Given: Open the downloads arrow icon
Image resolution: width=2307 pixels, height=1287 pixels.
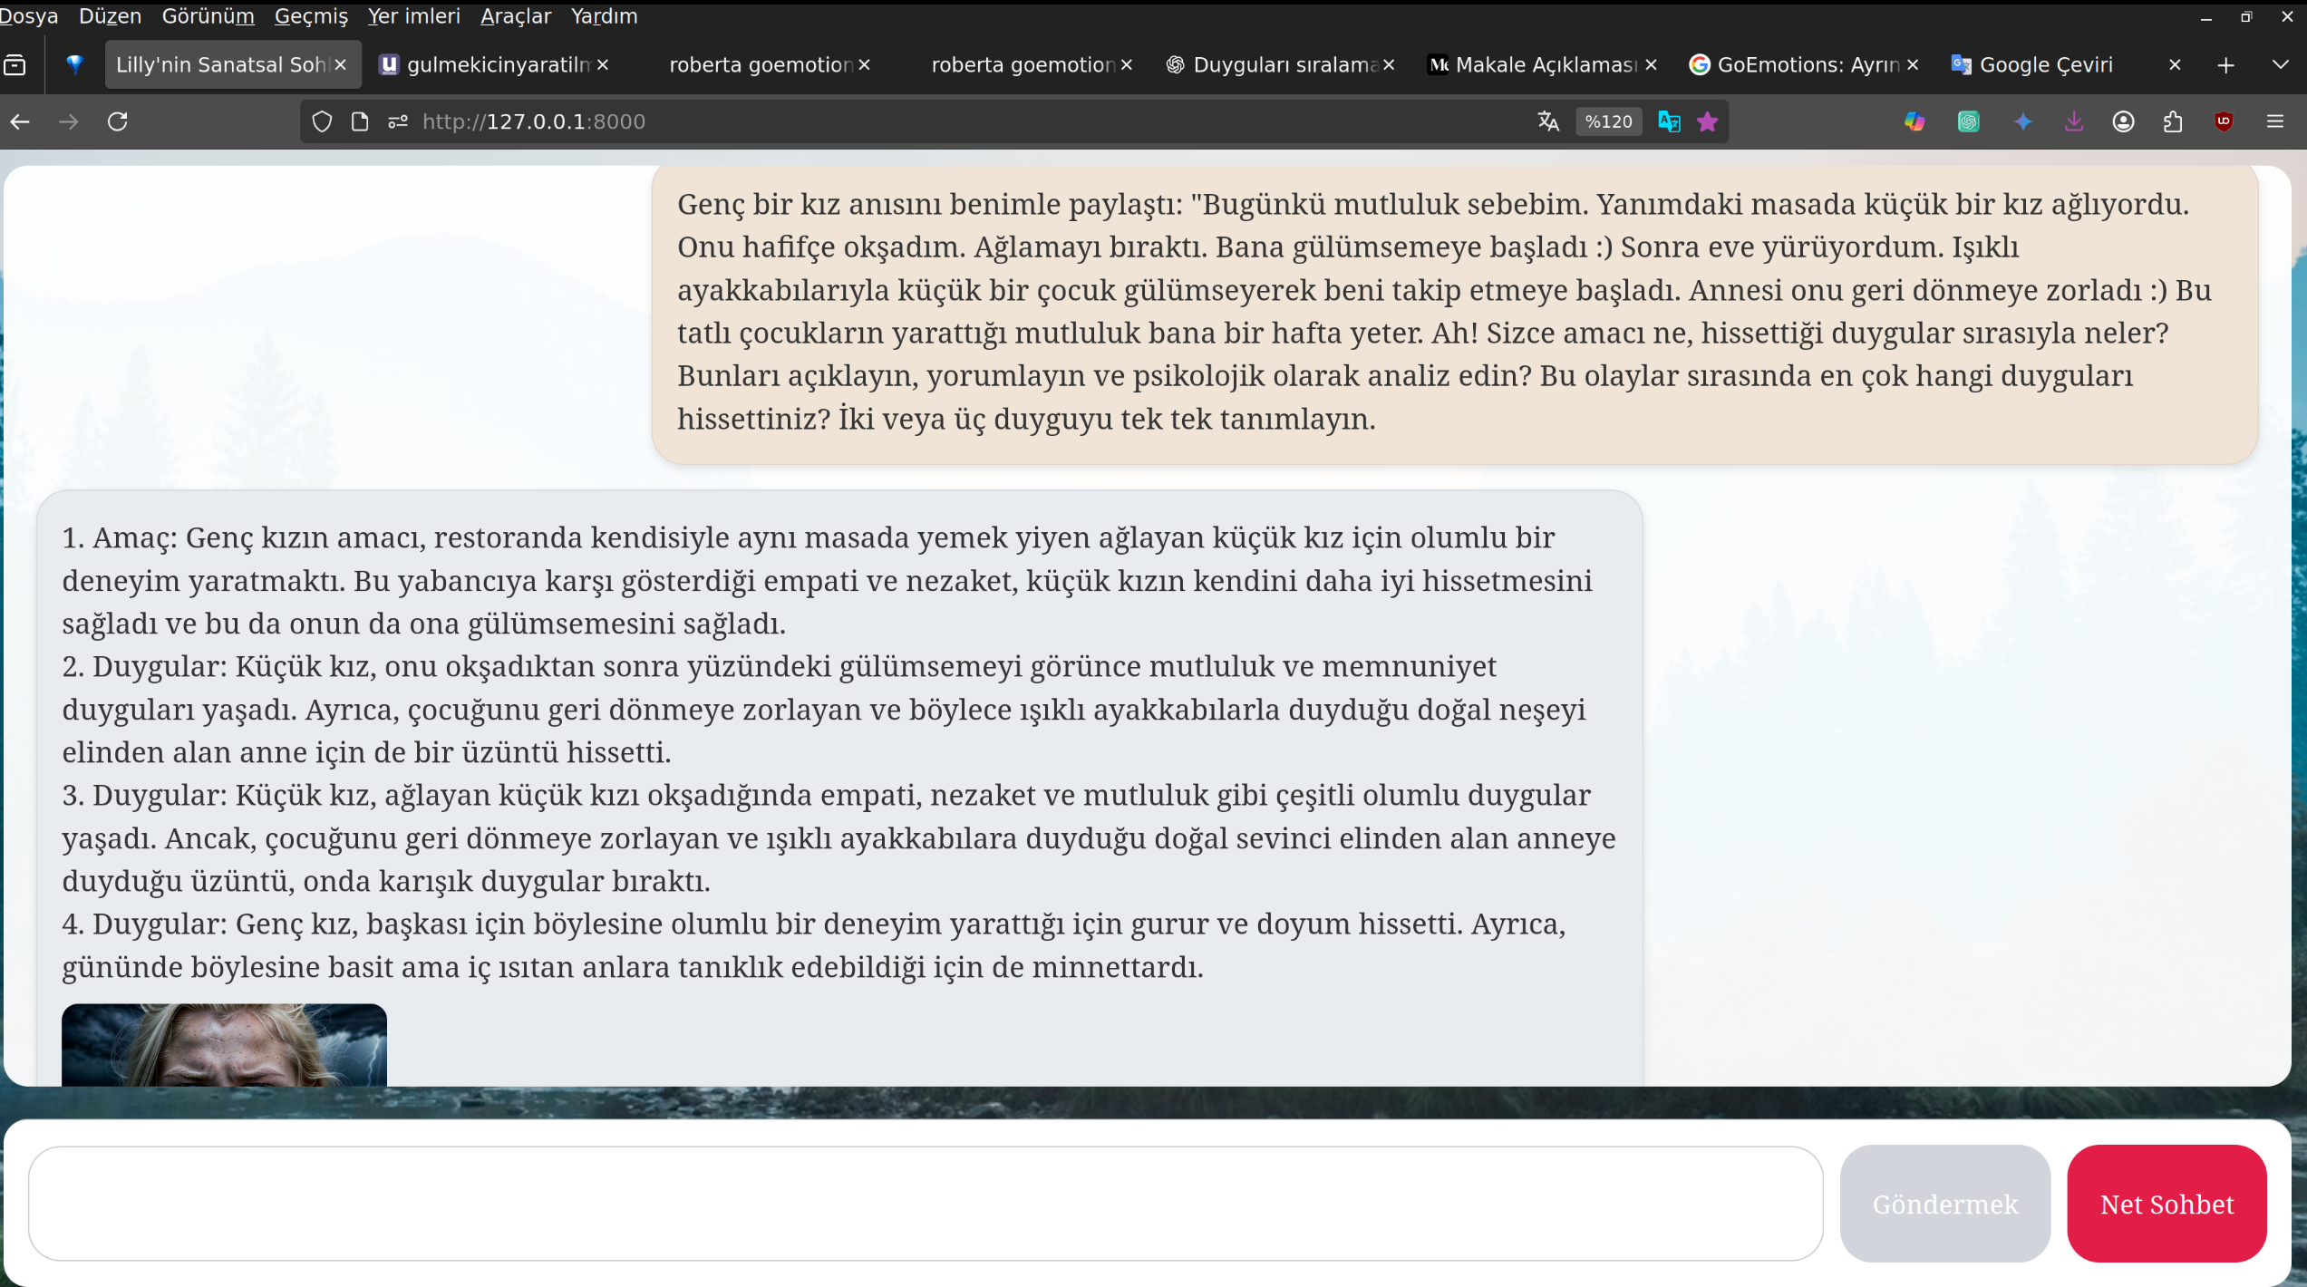Looking at the screenshot, I should (x=2074, y=121).
